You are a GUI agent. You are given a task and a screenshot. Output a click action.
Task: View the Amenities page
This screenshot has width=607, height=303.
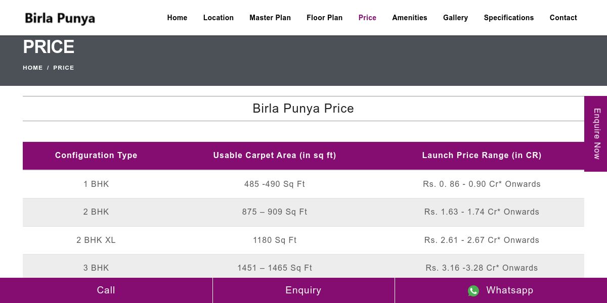409,18
